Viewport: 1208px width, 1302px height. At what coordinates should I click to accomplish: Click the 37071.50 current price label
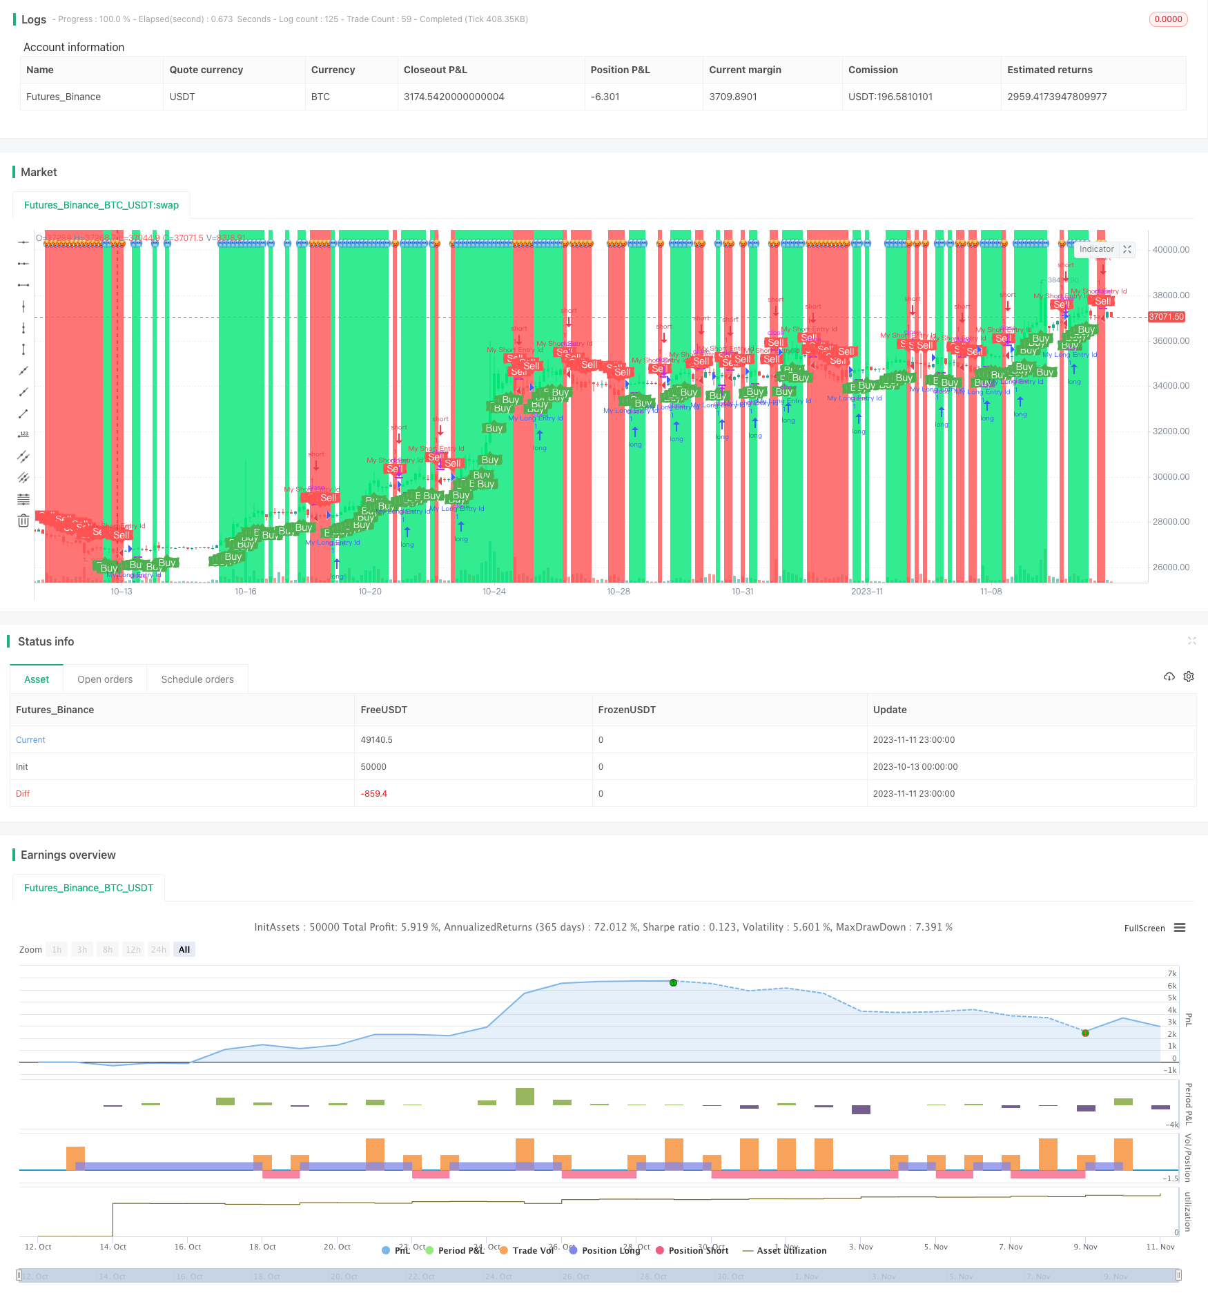point(1167,317)
